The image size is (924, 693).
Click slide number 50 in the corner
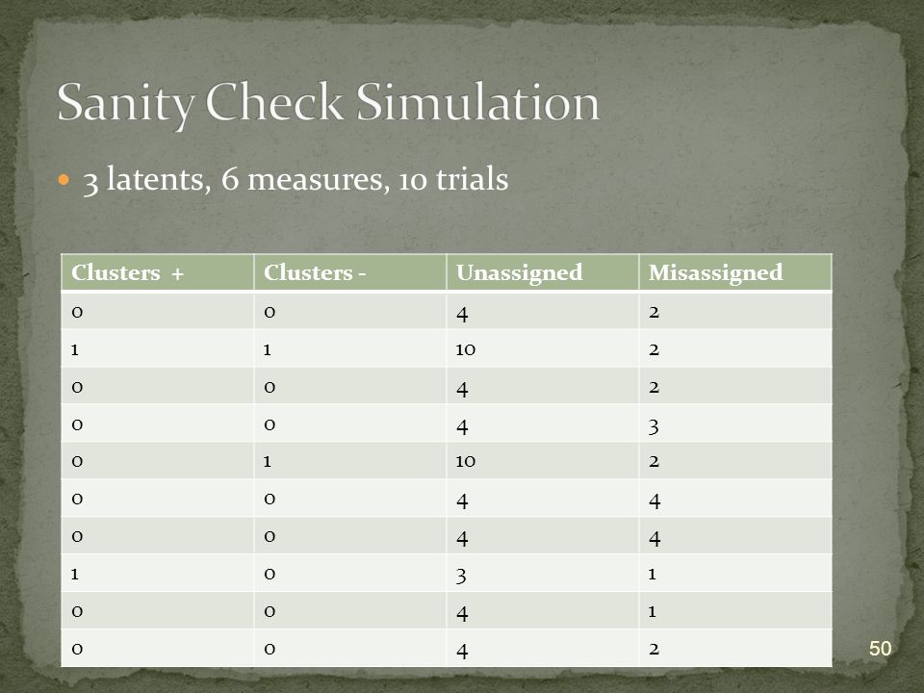[880, 648]
